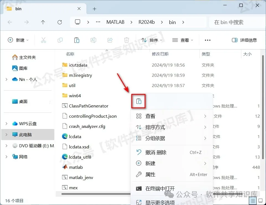This screenshot has height=205, width=266.
Task: Choose 属性 in the context menu
Action: [x=172, y=174]
